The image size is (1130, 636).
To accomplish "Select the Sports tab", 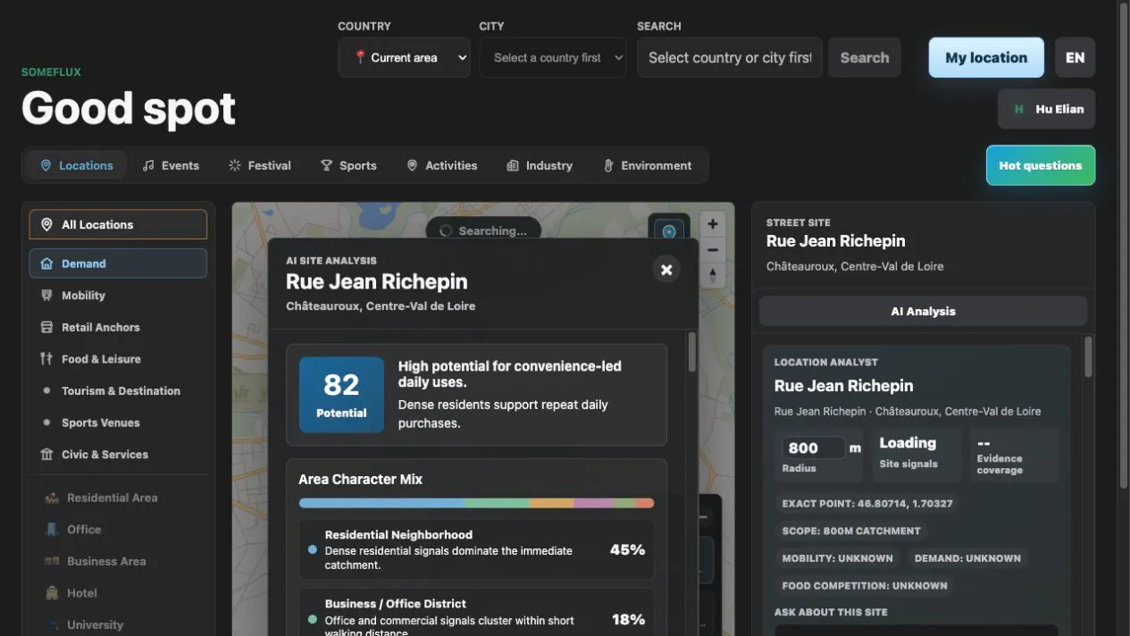I will (348, 165).
